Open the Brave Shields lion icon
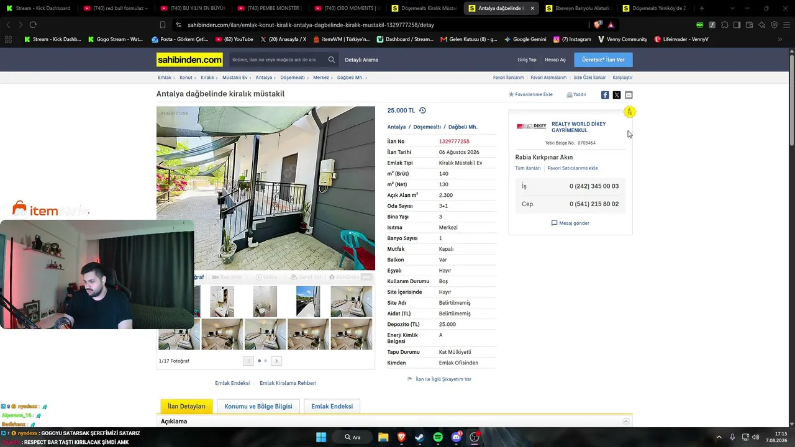The height and width of the screenshot is (447, 795). tap(597, 25)
